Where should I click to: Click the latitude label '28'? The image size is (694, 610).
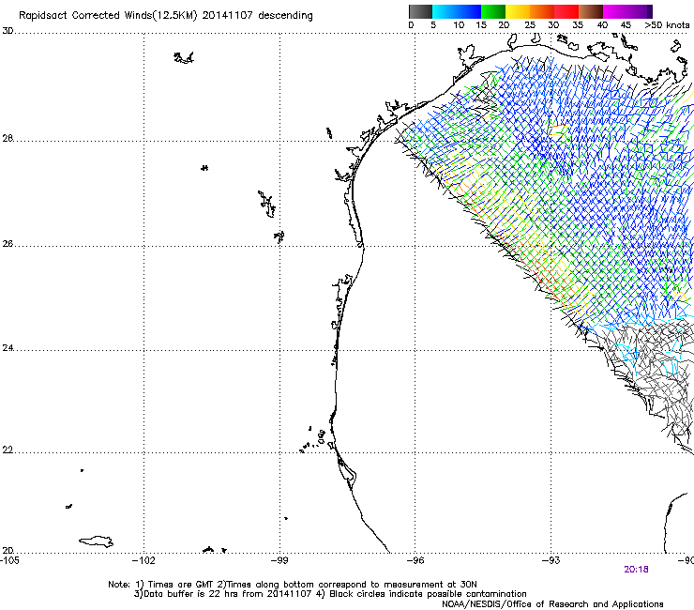coord(8,138)
